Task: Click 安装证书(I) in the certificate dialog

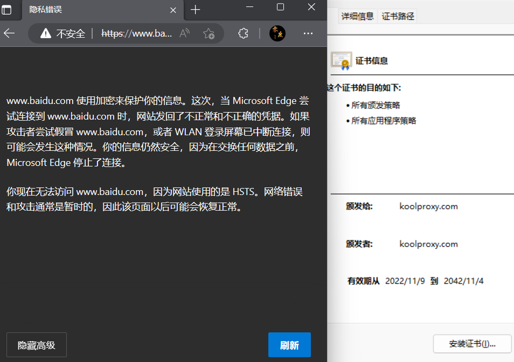Action: [x=472, y=344]
